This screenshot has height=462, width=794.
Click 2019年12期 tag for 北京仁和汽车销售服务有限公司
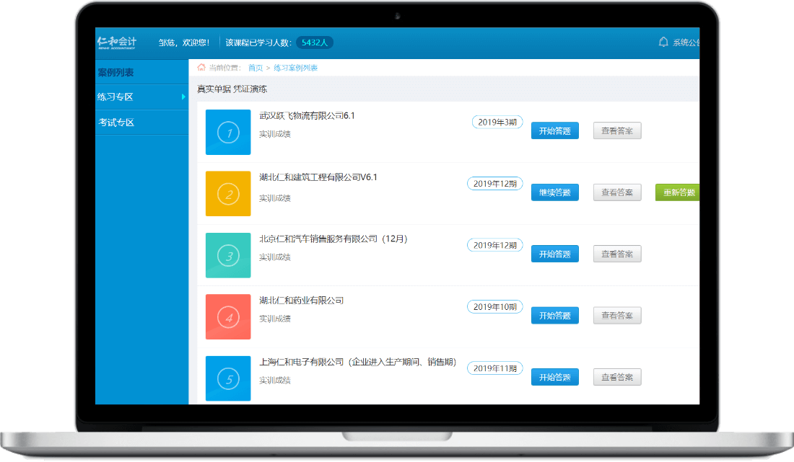pos(495,246)
